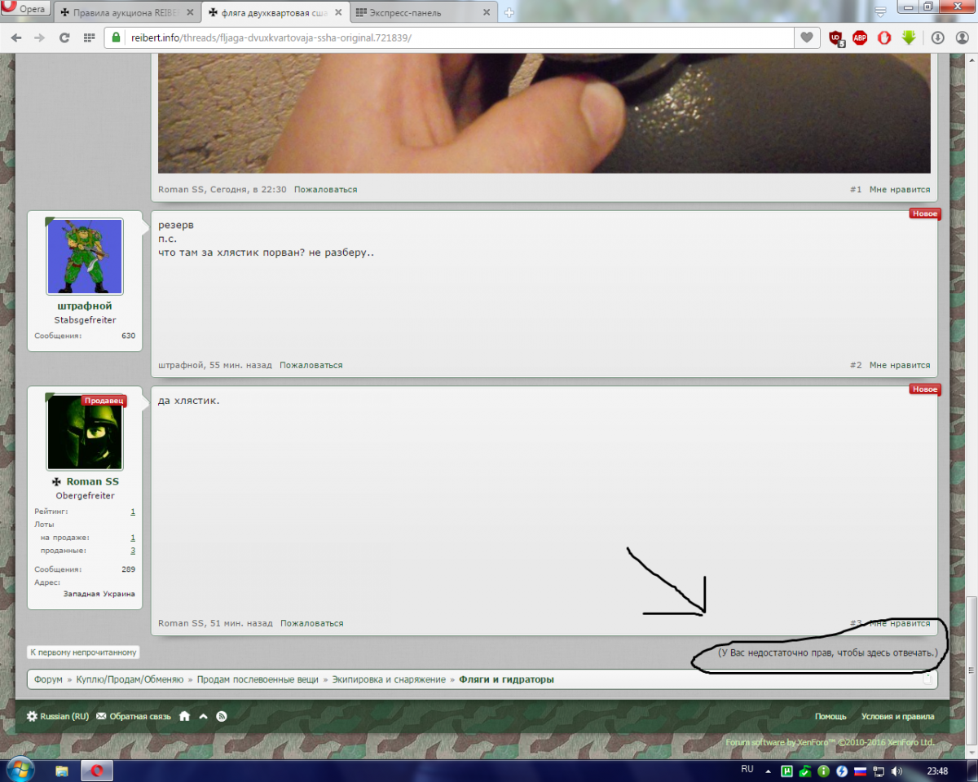Viewport: 978px width, 782px height.
Task: Click the Opera taskbar button
Action: 96,770
